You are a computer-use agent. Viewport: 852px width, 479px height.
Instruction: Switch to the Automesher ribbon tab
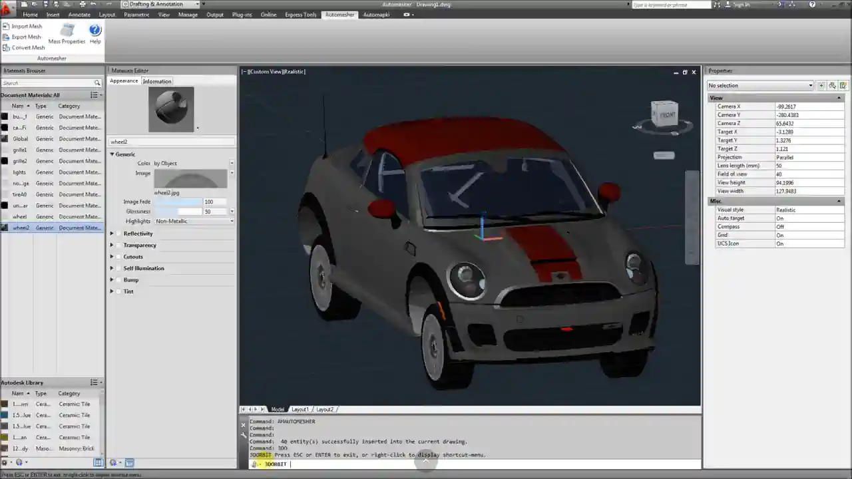coord(339,14)
